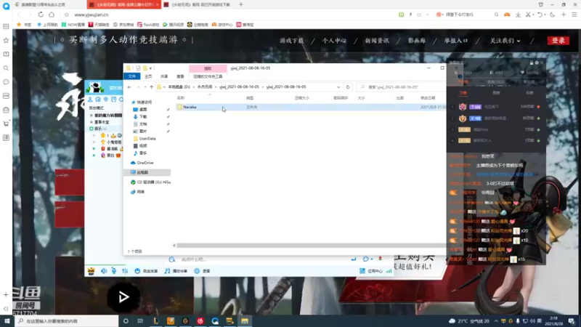Click the browser undo closed tab icon

point(540,15)
